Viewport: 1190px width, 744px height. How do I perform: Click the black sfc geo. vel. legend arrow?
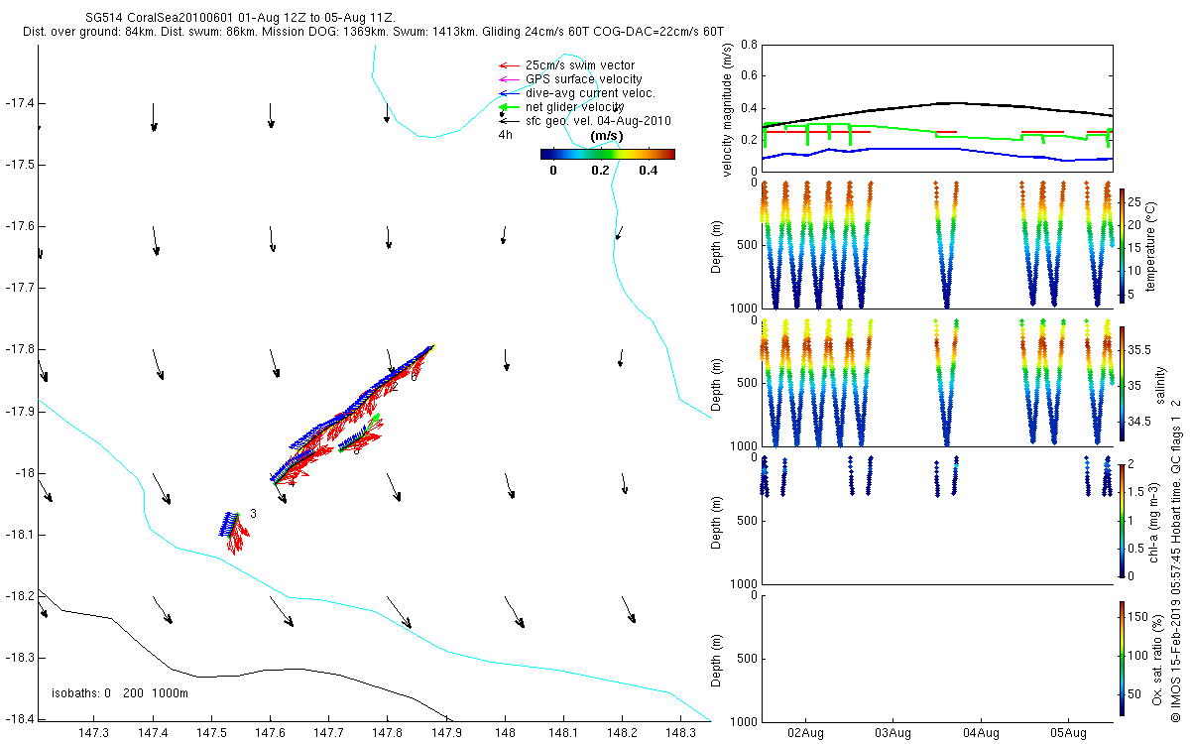pyautogui.click(x=508, y=121)
